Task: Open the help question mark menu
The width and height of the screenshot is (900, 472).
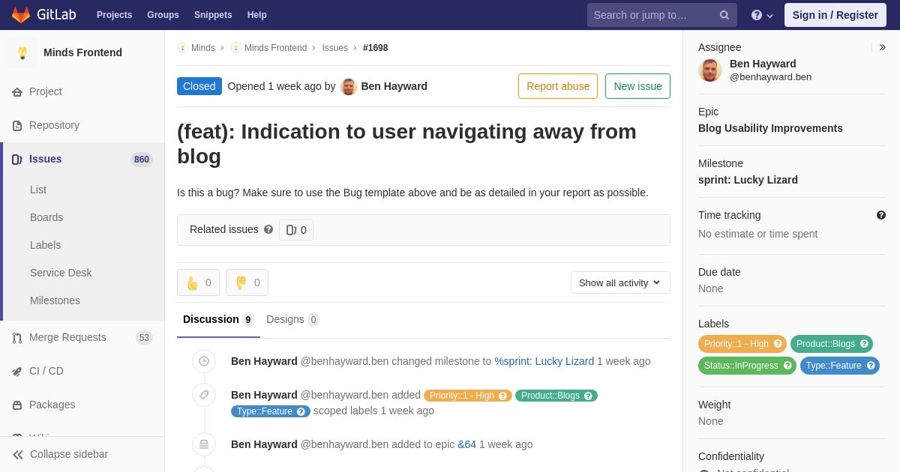Action: click(x=762, y=15)
